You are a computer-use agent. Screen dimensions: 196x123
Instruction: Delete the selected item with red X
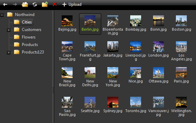(55, 4)
